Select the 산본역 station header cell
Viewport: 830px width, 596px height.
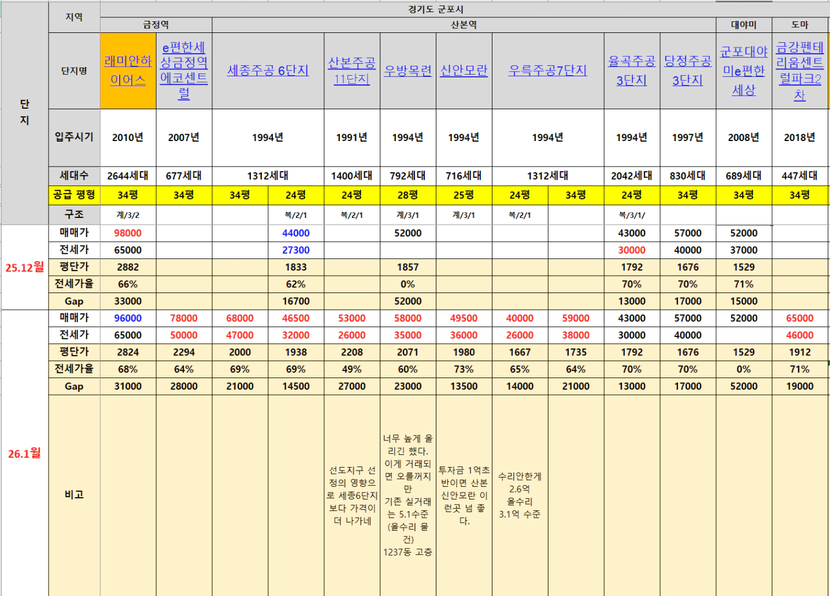pos(464,25)
